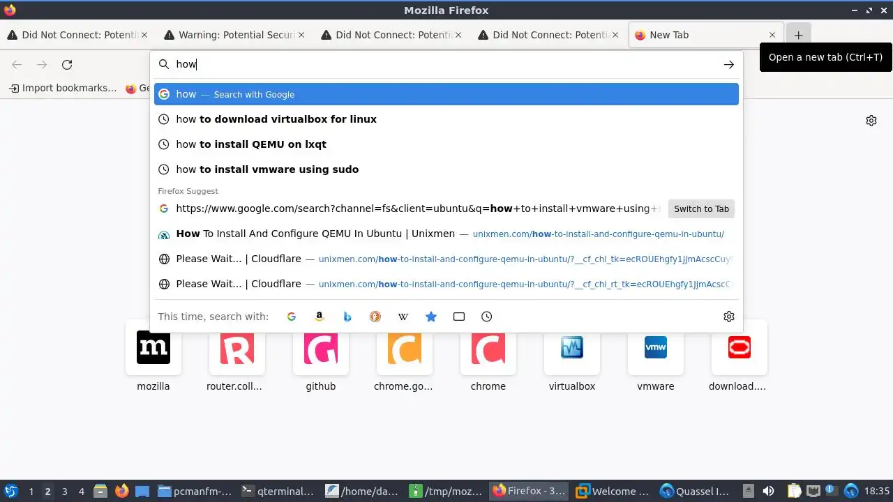Switch to Quassel IRC window in taskbar
Screen dimensions: 893x502
point(697,491)
